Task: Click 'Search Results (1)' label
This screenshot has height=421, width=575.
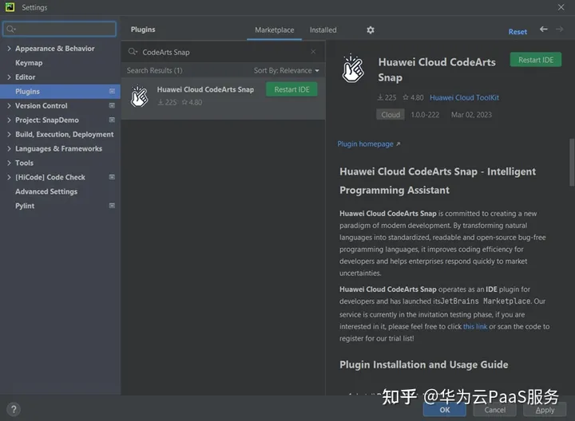Action: coord(154,70)
